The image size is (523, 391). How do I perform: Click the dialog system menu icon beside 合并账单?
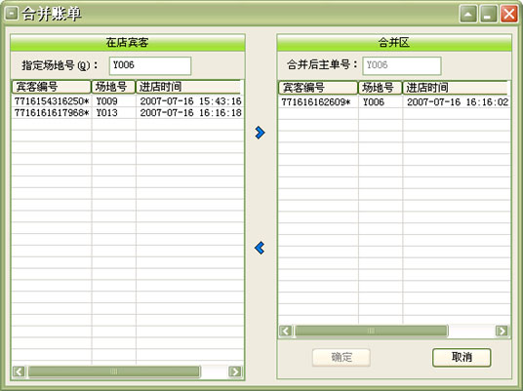pyautogui.click(x=12, y=14)
